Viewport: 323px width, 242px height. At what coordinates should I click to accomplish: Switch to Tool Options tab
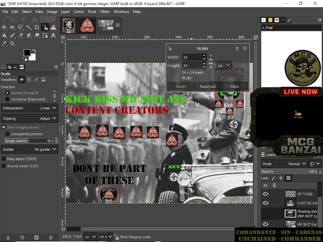click(3, 67)
